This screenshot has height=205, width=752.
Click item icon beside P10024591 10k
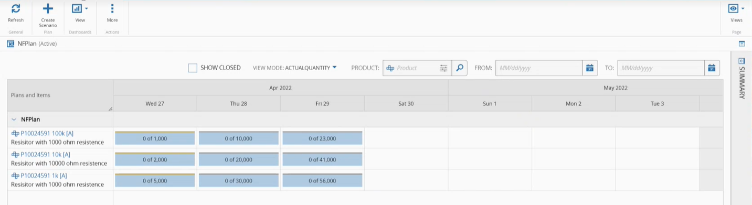[15, 155]
